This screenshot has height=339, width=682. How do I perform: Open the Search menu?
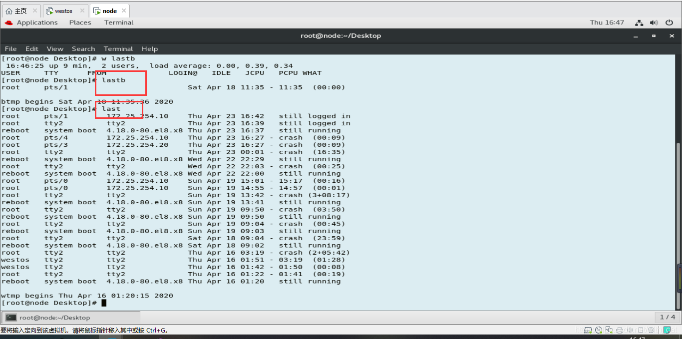pyautogui.click(x=83, y=49)
